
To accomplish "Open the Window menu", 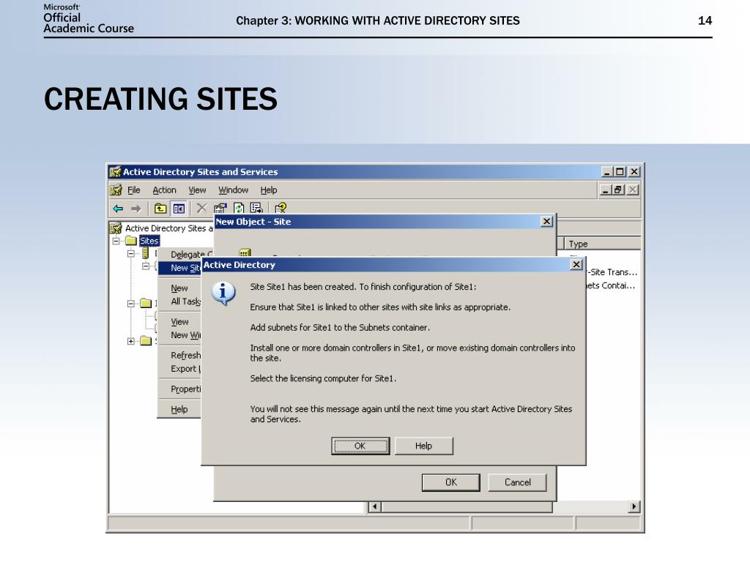I will [234, 190].
